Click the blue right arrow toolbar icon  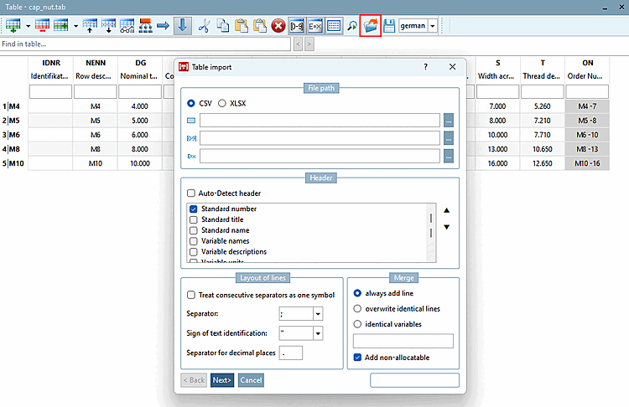[163, 26]
